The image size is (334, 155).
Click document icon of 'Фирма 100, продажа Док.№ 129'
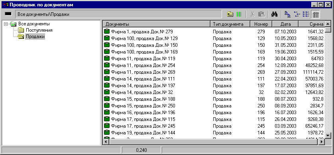click(107, 38)
